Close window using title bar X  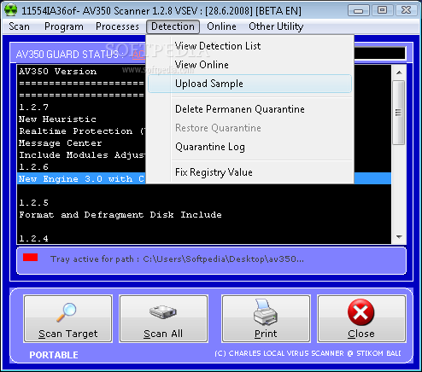(x=406, y=10)
